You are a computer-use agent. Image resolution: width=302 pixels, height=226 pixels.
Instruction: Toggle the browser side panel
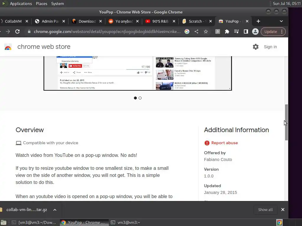click(x=246, y=31)
